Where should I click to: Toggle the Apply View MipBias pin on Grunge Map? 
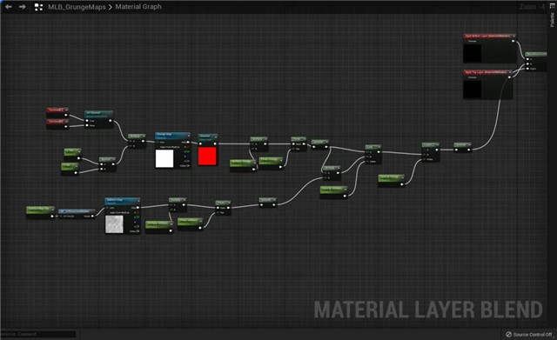point(158,147)
